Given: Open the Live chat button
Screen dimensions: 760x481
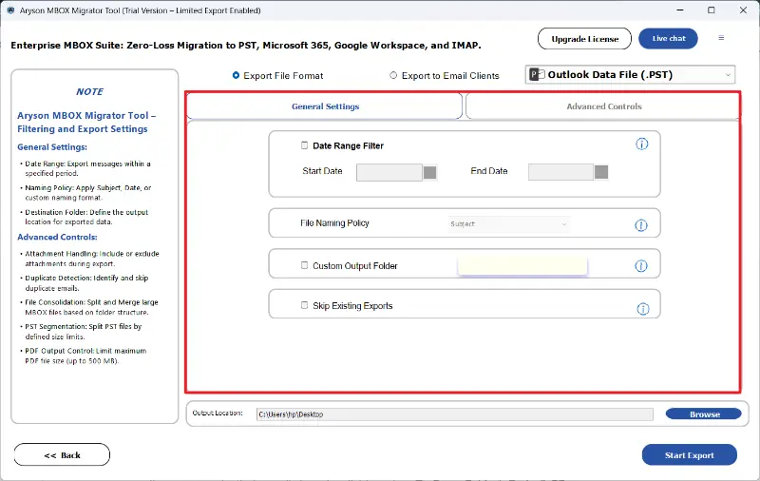Looking at the screenshot, I should pos(669,39).
